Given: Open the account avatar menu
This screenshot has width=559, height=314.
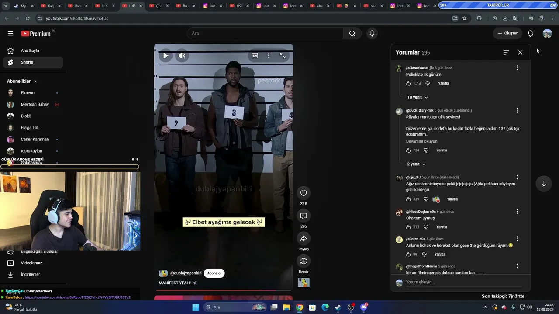Looking at the screenshot, I should coord(547,34).
